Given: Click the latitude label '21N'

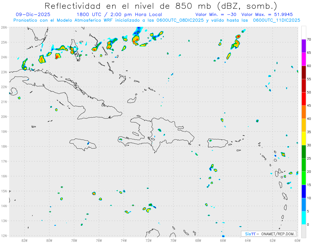Looking at the screenshot, I should 4,102.
